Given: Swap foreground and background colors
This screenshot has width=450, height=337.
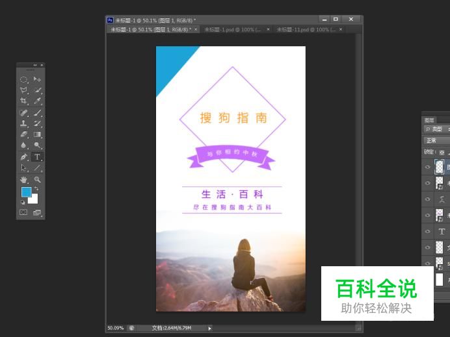Looking at the screenshot, I should click(36, 189).
